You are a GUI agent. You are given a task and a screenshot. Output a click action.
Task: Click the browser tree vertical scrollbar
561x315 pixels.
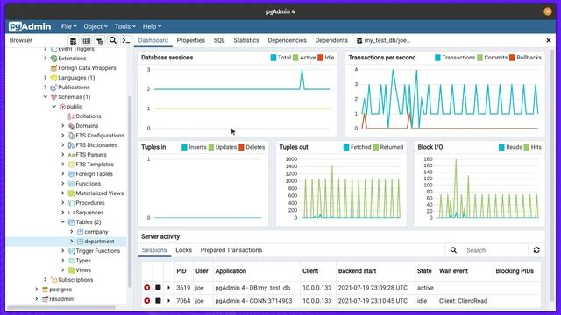(x=130, y=191)
